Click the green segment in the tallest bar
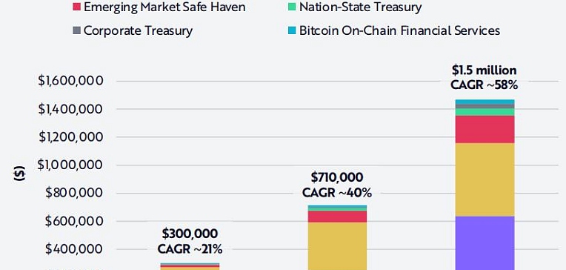 point(485,112)
